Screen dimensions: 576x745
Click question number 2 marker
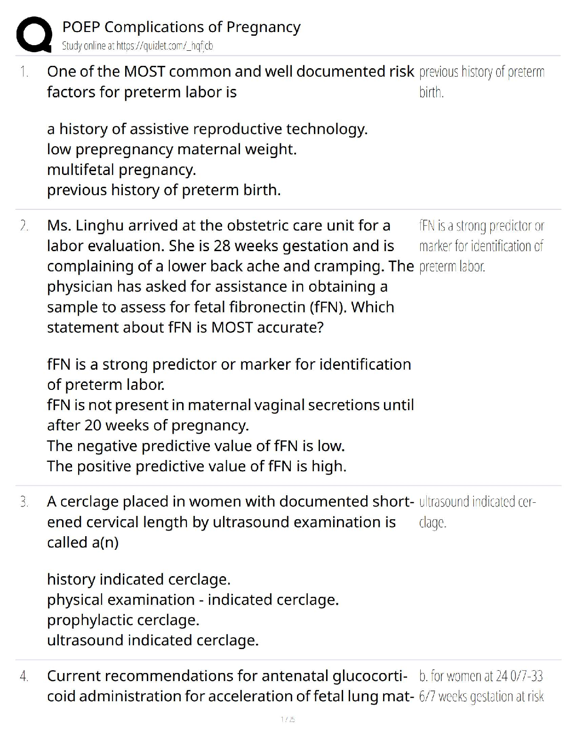[x=24, y=226]
